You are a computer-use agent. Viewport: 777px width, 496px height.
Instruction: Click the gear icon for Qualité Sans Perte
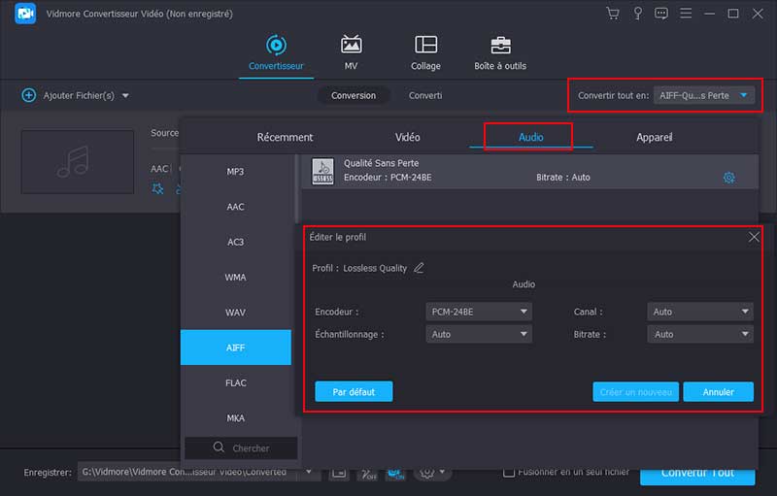tap(729, 178)
